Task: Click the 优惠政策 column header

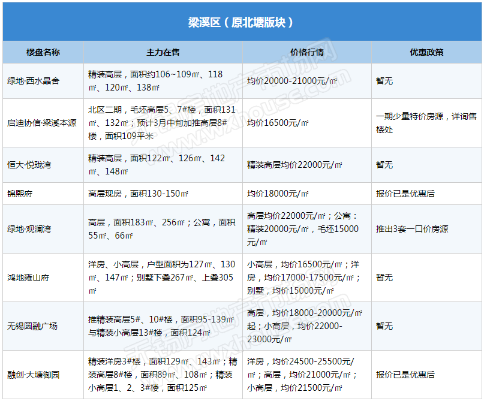Action: (x=426, y=52)
